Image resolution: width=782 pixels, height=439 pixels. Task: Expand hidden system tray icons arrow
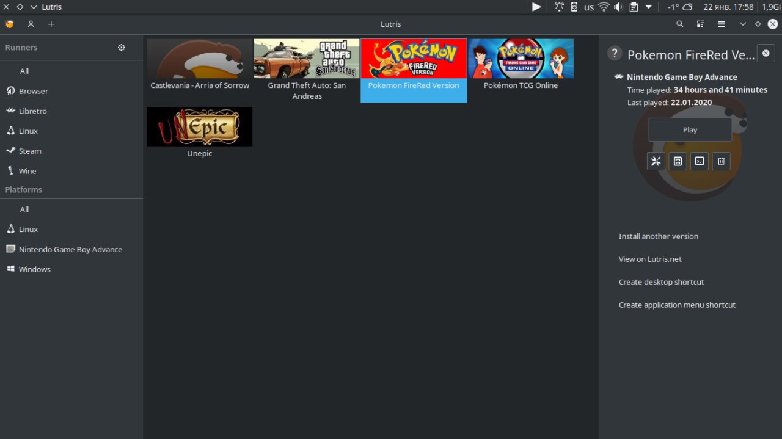(649, 7)
